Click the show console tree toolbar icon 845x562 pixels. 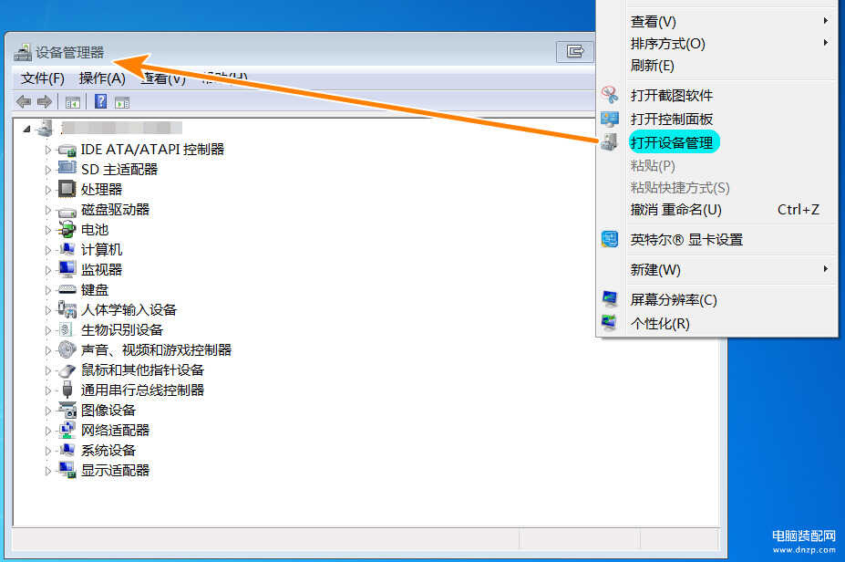coord(73,102)
